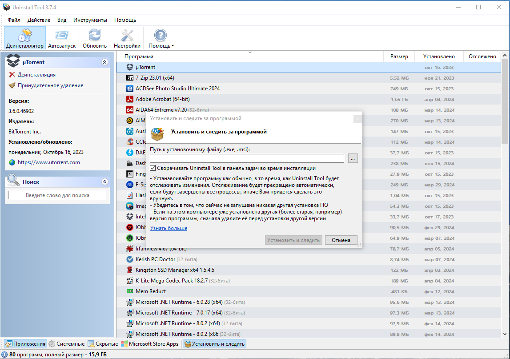
Task: Click the Введите слово для поиска field
Action: [x=57, y=195]
